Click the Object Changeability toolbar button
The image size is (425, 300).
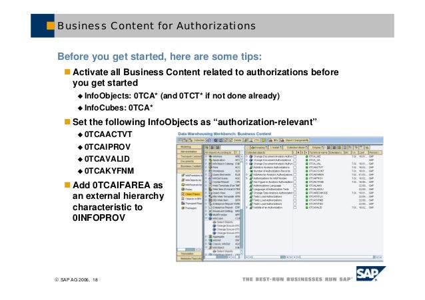[x=294, y=140]
